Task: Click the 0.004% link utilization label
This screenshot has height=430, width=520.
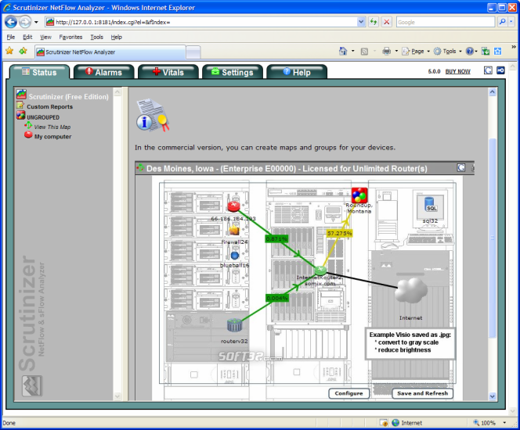Action: pyautogui.click(x=277, y=298)
